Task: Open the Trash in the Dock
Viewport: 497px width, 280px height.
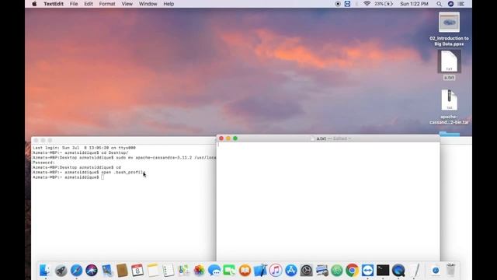Action: 450,271
